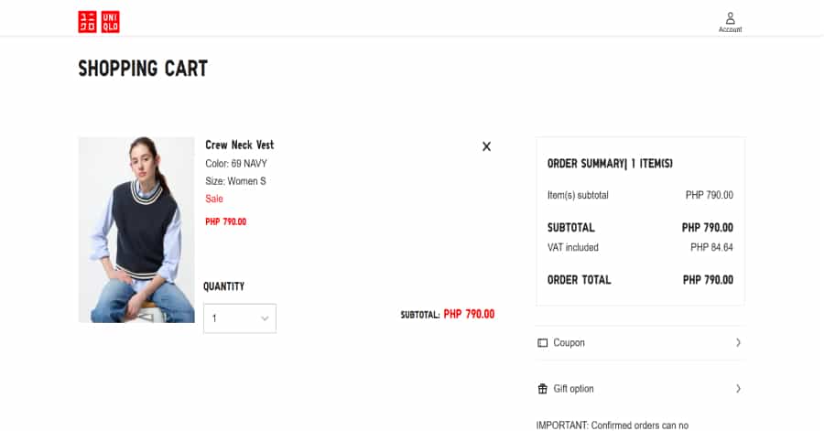Open the Account profile icon
Image resolution: width=824 pixels, height=431 pixels.
(730, 18)
